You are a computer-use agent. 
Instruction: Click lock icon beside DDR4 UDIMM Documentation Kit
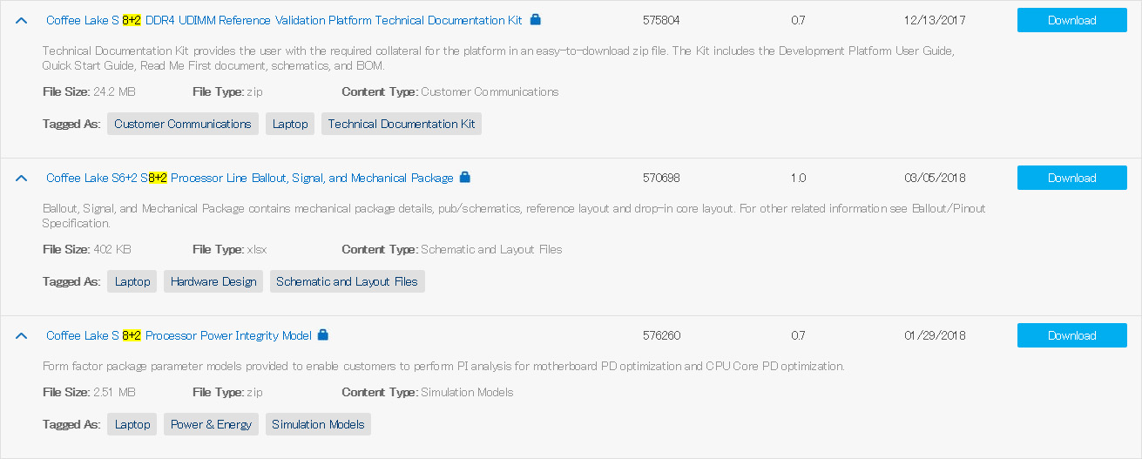[x=535, y=19]
